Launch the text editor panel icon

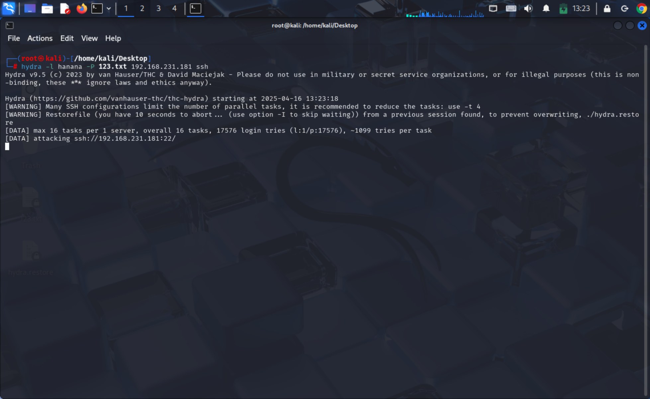pyautogui.click(x=64, y=8)
